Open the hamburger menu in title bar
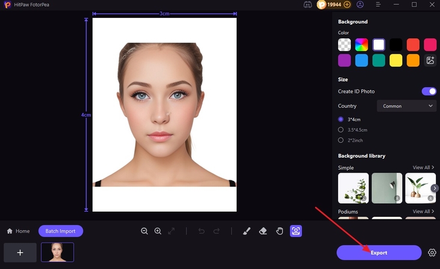 378,4
